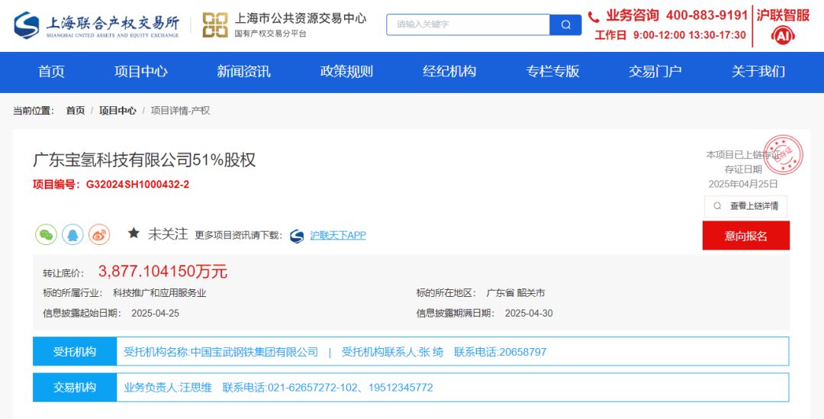Open the 政策规则 navigation menu item
Image resolution: width=824 pixels, height=419 pixels.
tap(346, 72)
